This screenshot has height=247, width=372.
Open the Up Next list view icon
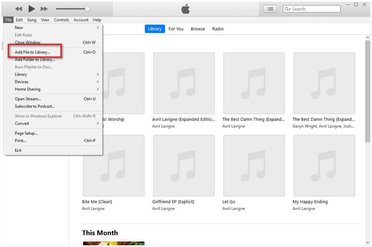tap(270, 9)
